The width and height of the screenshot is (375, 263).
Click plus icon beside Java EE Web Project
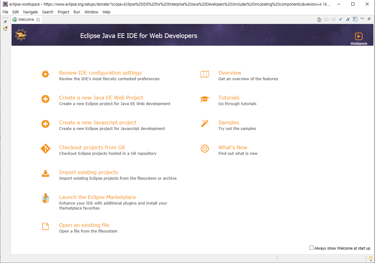tap(46, 99)
